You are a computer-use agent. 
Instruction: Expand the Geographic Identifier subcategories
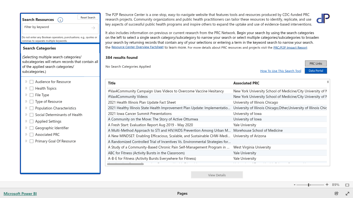click(26, 128)
